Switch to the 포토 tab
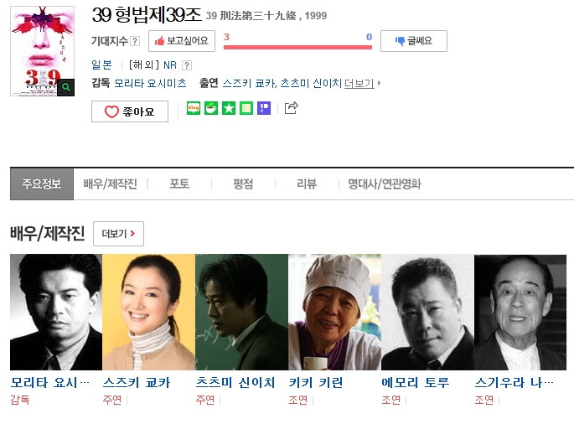Screen dimensions: 574x424 click(179, 184)
